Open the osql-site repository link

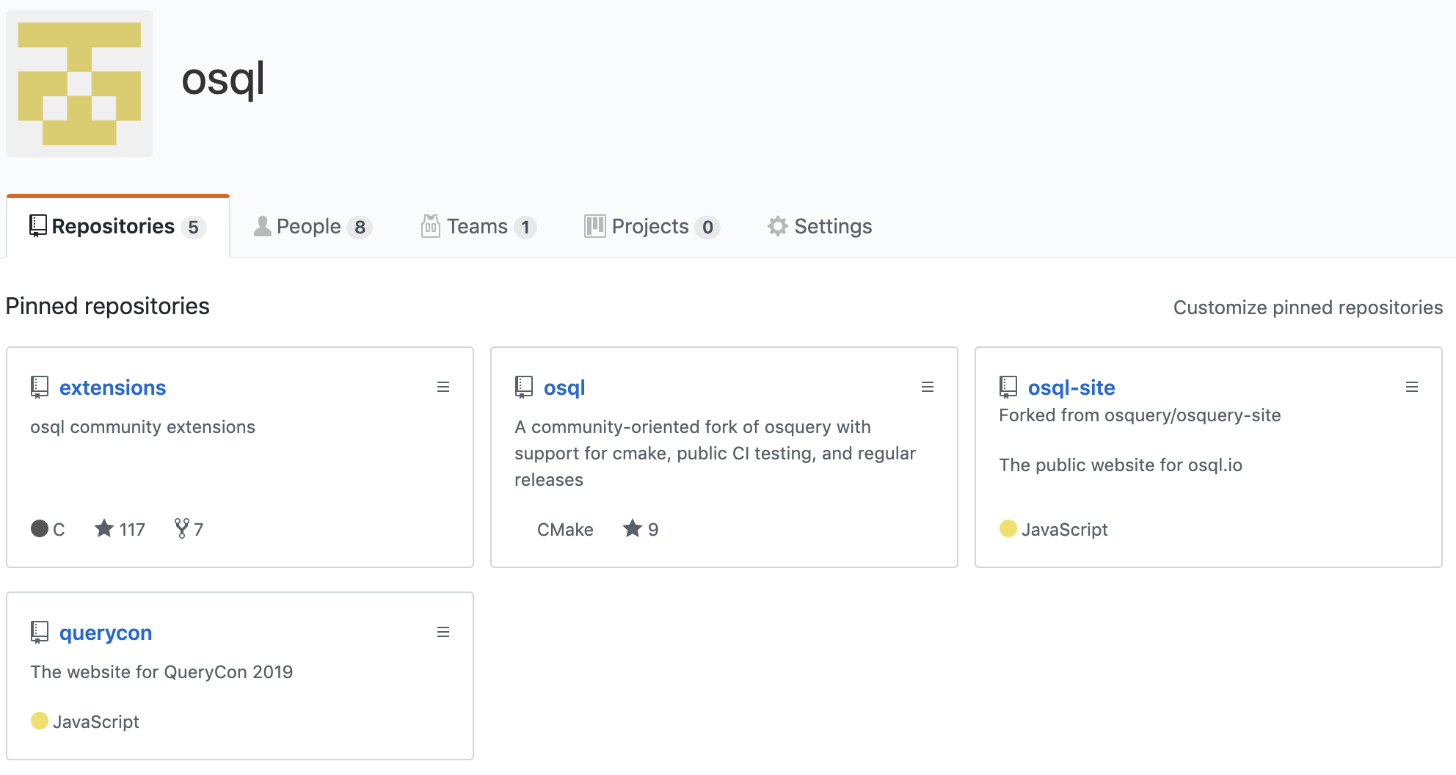(x=1071, y=387)
